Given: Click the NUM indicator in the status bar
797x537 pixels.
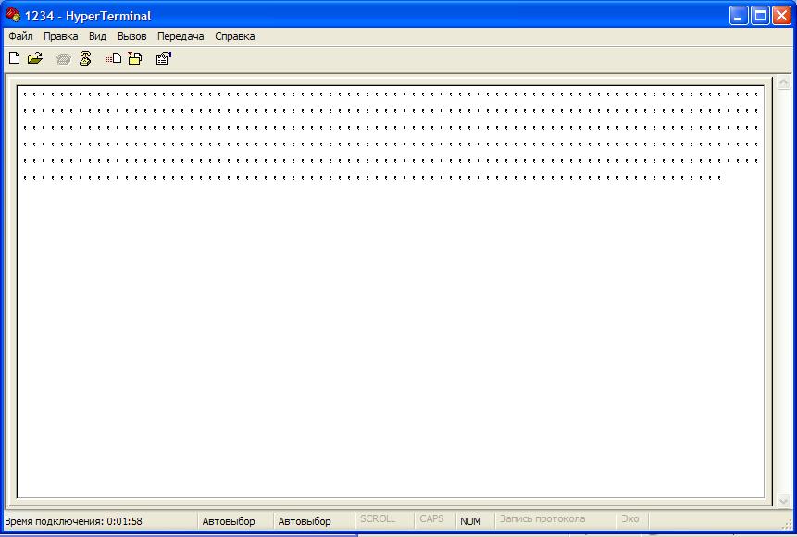Looking at the screenshot, I should [x=470, y=521].
